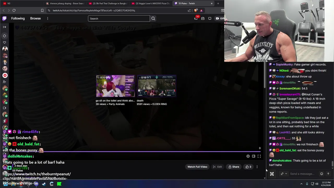Click the magnifier search button
Screen dimensions: 334x188
(x=153, y=19)
